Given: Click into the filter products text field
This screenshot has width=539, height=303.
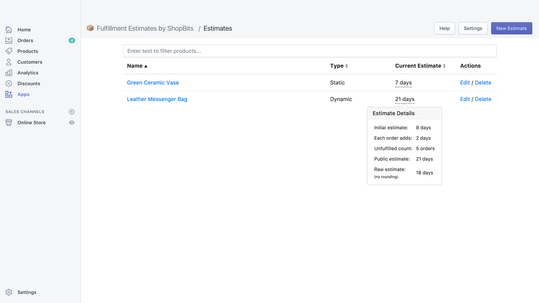Looking at the screenshot, I should tap(310, 51).
